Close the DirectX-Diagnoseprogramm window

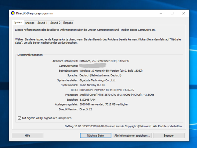tap(184, 13)
